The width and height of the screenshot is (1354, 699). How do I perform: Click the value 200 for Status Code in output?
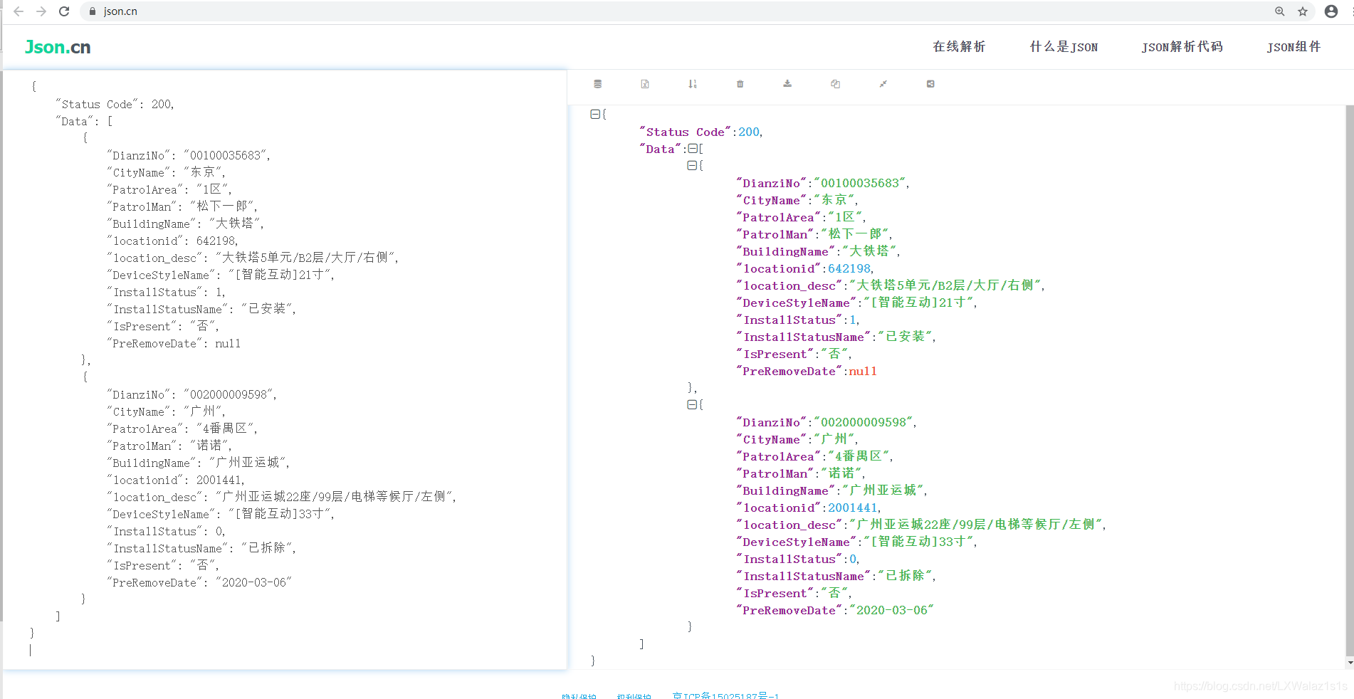tap(749, 132)
